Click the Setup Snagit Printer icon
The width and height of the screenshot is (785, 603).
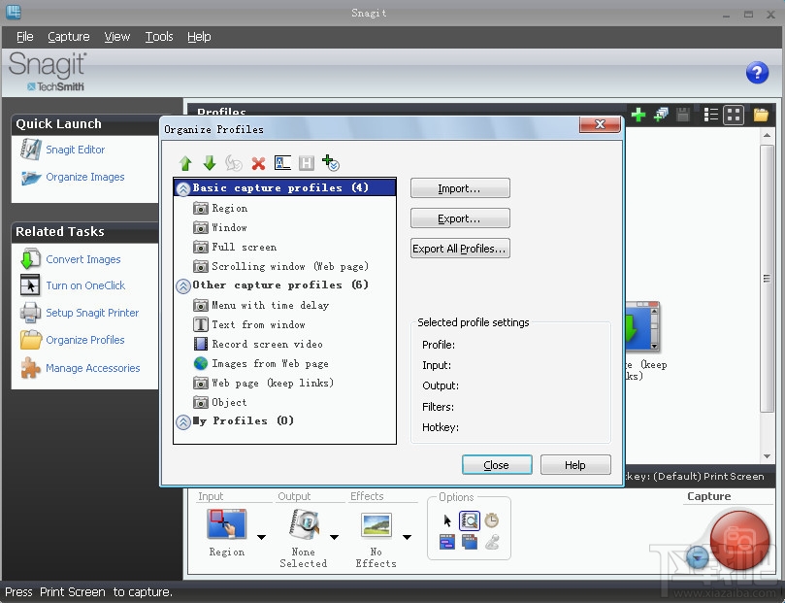click(30, 313)
